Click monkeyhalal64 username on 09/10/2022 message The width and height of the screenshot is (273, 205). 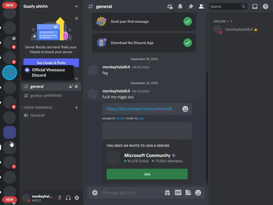[116, 67]
